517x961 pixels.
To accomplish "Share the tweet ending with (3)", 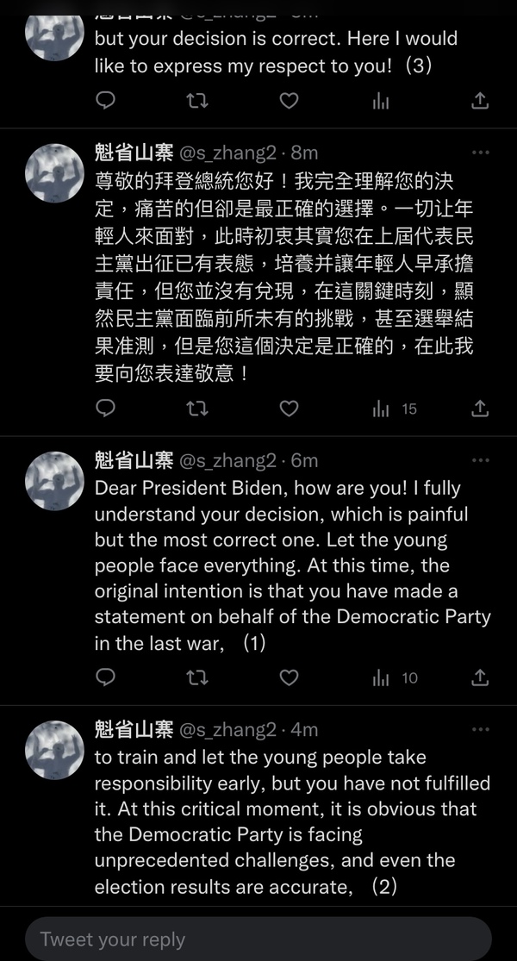I will 480,101.
